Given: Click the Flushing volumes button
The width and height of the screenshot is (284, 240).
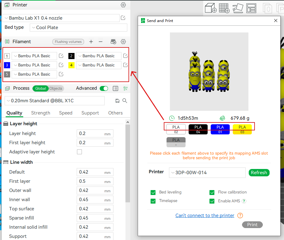Looking at the screenshot, I should (x=68, y=42).
